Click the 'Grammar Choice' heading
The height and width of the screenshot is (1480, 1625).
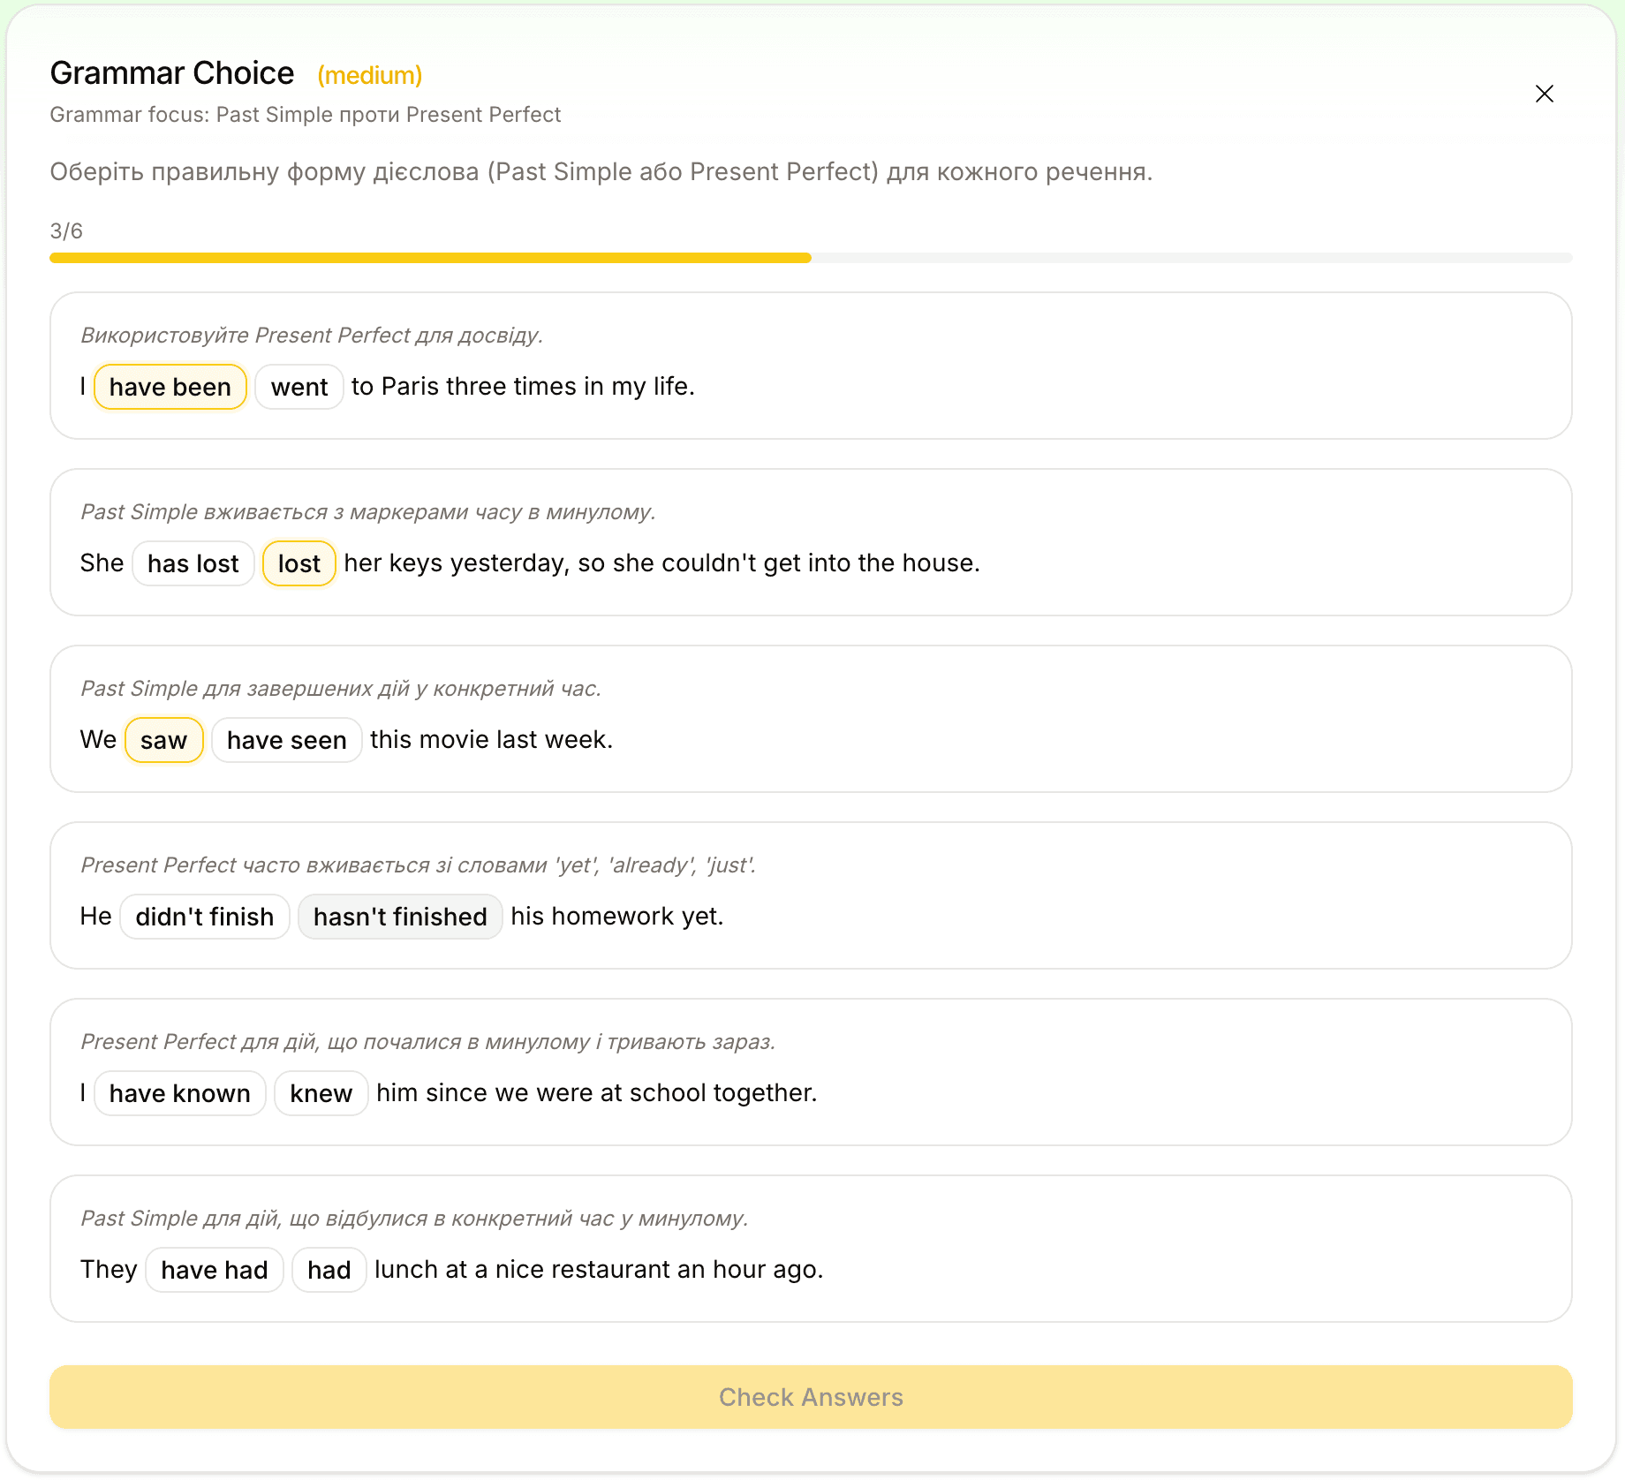click(x=172, y=73)
